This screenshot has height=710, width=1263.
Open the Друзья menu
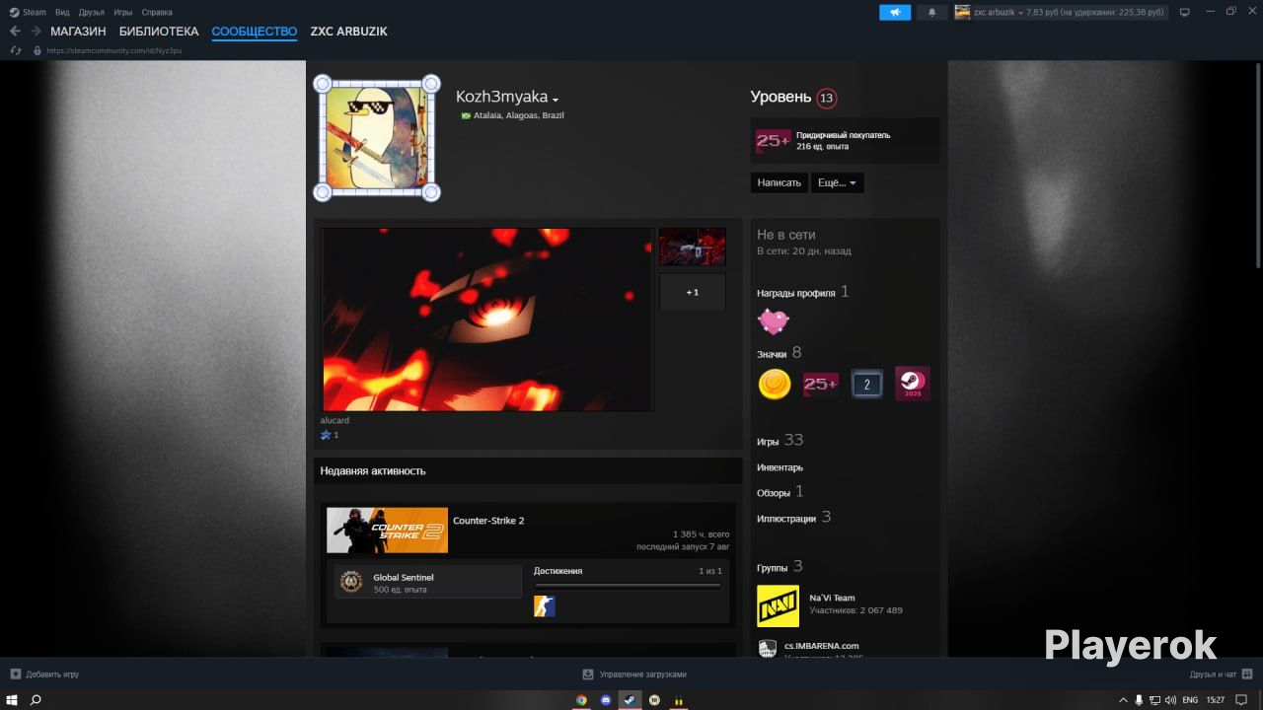[91, 12]
